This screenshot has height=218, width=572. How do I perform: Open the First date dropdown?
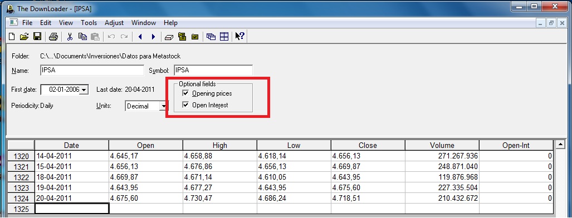point(84,90)
